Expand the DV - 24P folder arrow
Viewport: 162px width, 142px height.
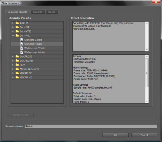click(x=13, y=27)
